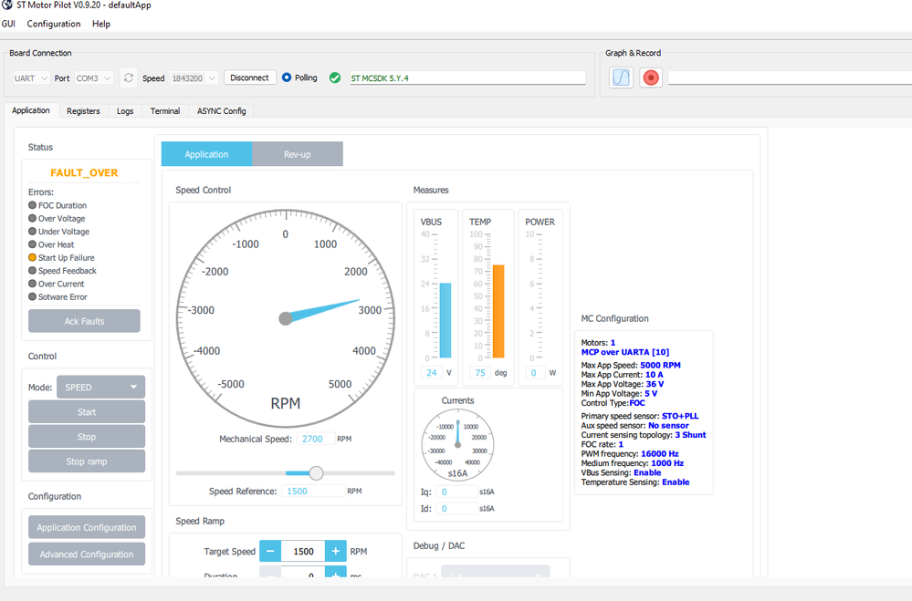Click the refresh ports icon

point(129,78)
